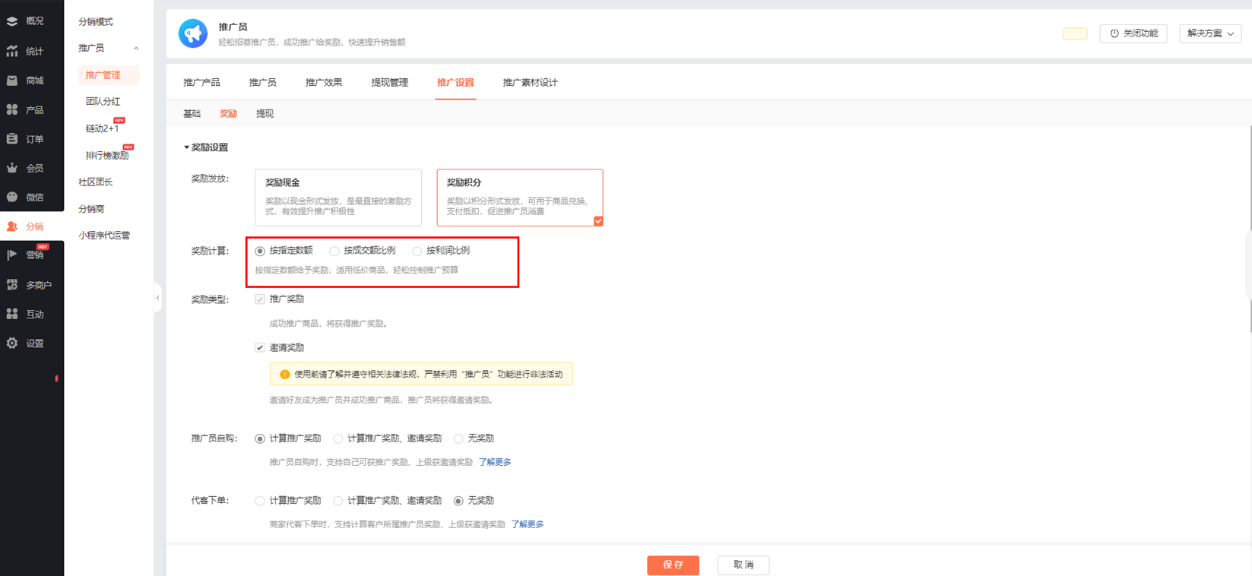This screenshot has width=1252, height=576.
Task: Select 分销 in the dark sidebar
Action: coord(32,226)
